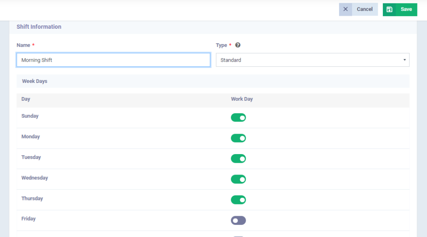Click the Cancel button label
427x237 pixels.
pyautogui.click(x=364, y=9)
